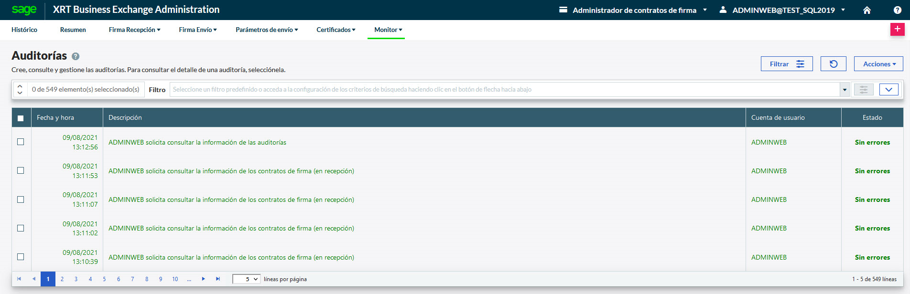
Task: Expand the filter search criteria panel
Action: [x=888, y=89]
